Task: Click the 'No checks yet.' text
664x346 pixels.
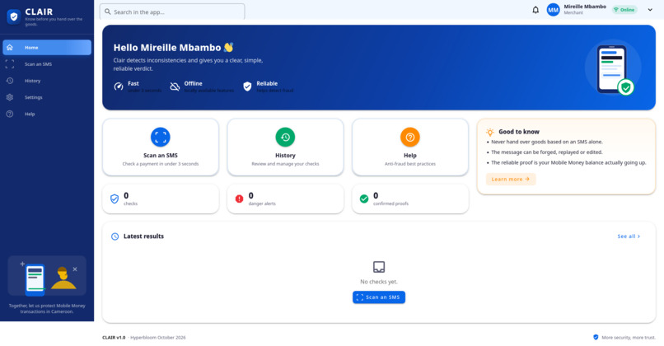Action: click(379, 282)
